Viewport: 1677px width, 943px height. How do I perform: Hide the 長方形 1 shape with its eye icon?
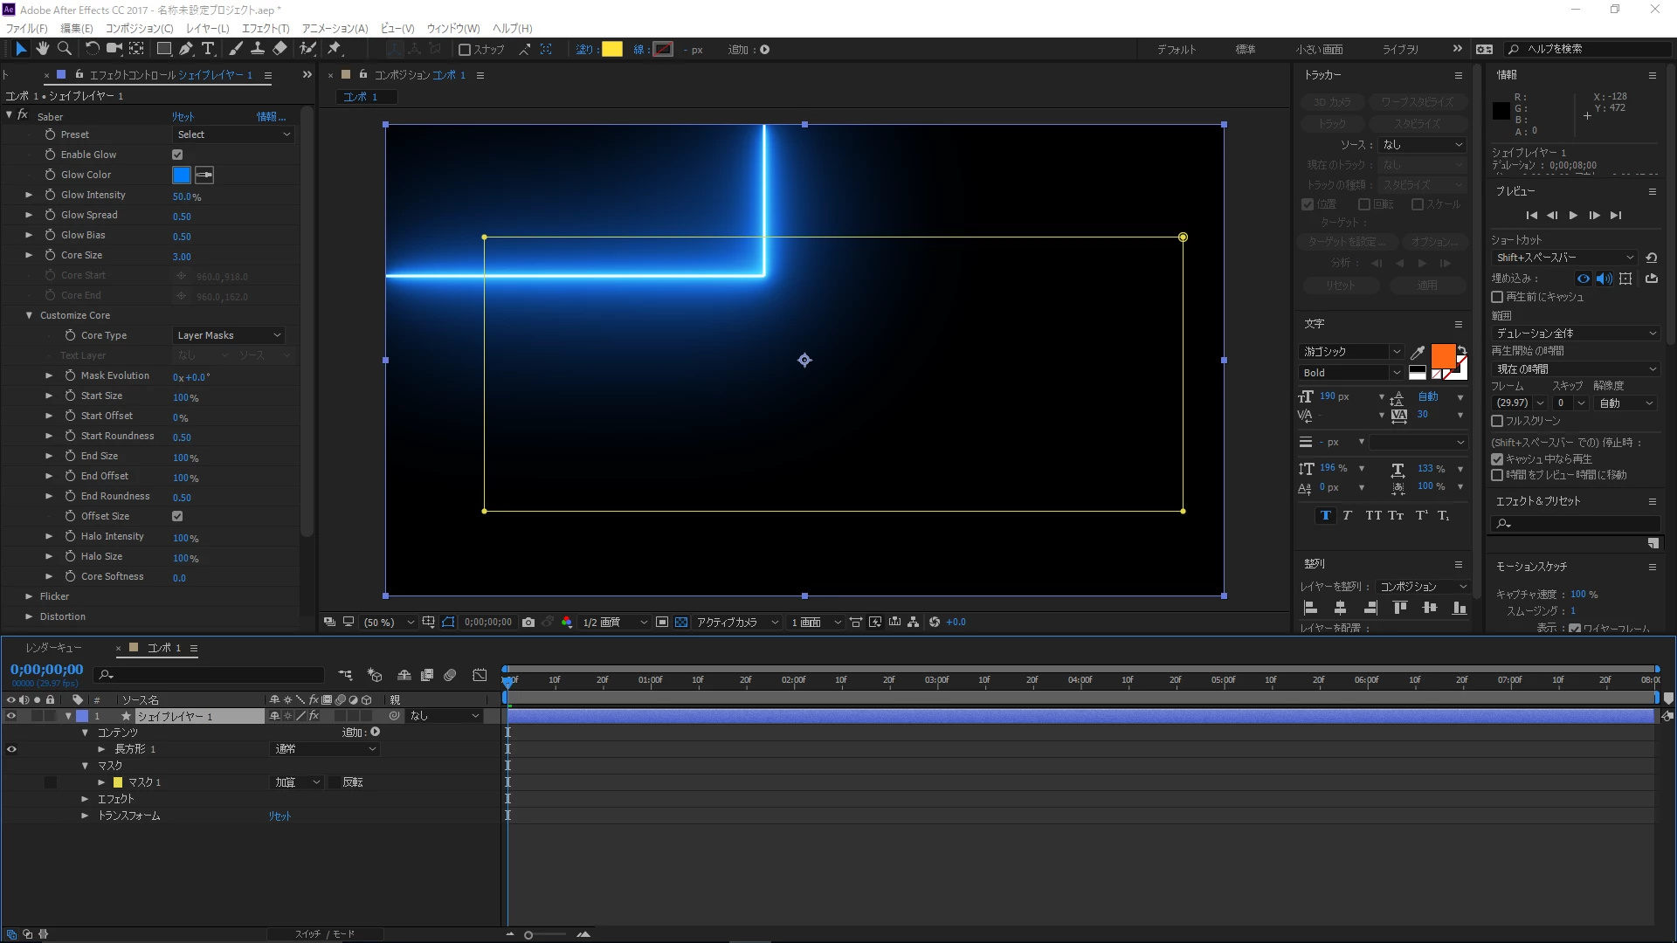pyautogui.click(x=11, y=749)
